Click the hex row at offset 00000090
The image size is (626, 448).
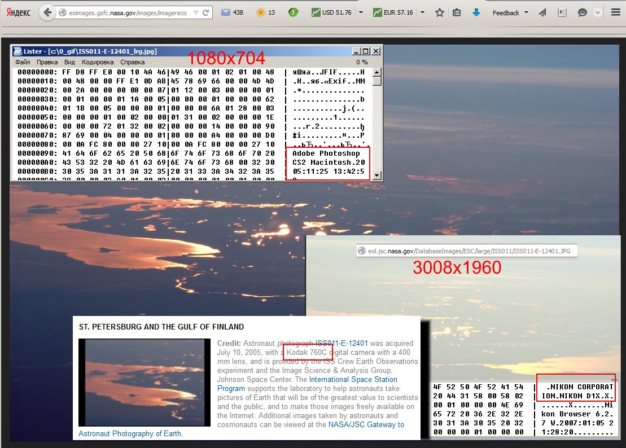click(x=191, y=153)
